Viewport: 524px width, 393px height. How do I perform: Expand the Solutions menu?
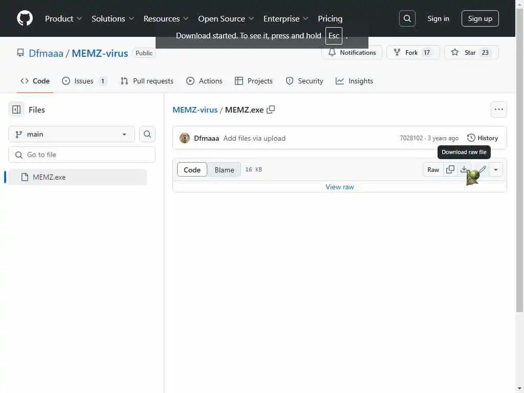click(x=113, y=19)
